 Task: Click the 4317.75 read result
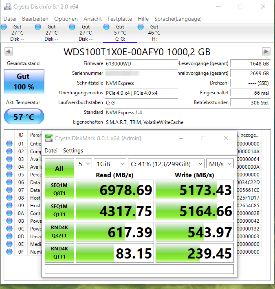115,211
